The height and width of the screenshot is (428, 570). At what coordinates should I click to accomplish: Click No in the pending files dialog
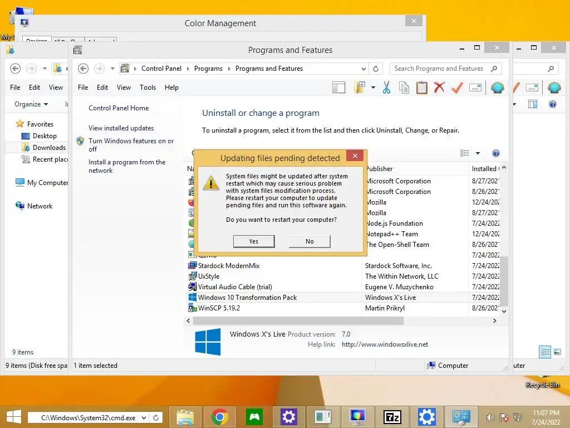coord(309,241)
